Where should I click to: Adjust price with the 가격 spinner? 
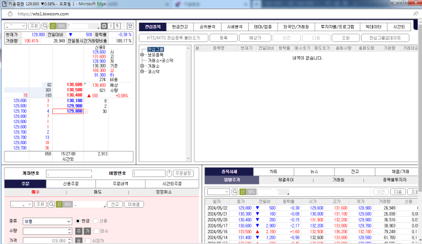pyautogui.click(x=69, y=241)
